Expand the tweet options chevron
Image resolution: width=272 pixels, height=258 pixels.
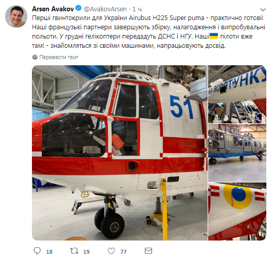point(263,10)
